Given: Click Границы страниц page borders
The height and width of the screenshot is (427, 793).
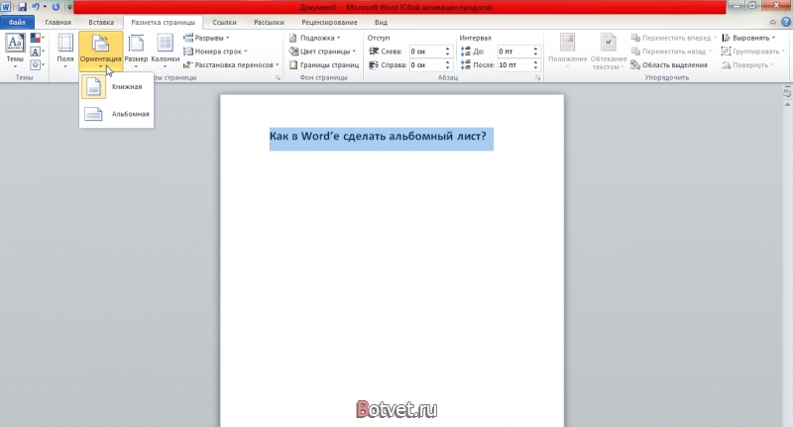Looking at the screenshot, I should coord(324,65).
